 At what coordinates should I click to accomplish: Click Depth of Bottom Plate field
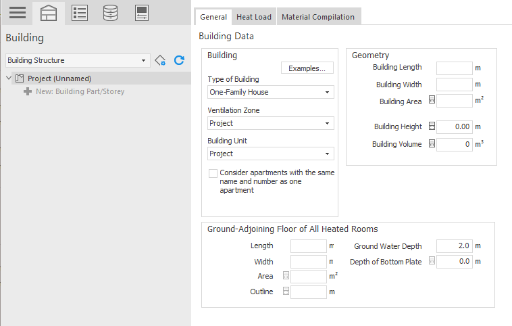point(454,262)
